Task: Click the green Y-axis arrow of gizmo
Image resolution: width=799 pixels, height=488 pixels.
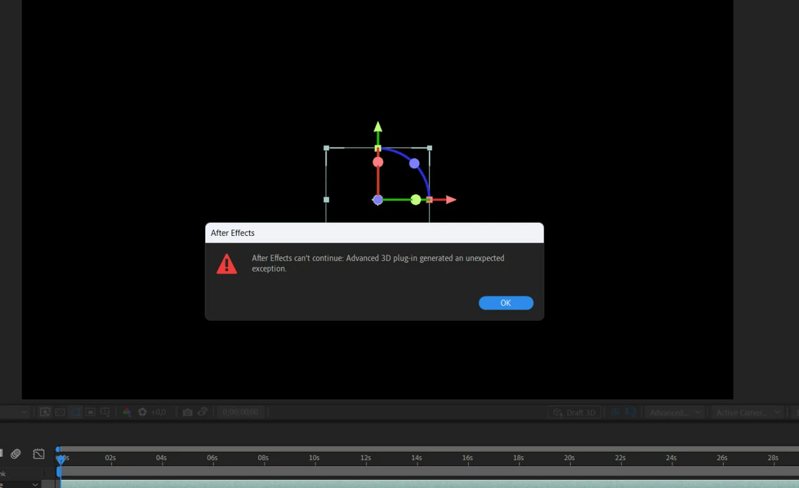Action: tap(378, 127)
